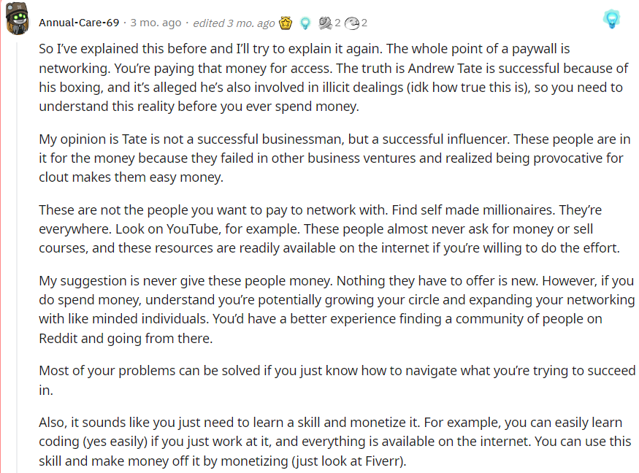Visit the Annual-Care-69 user profile link
The width and height of the screenshot is (639, 473).
pyautogui.click(x=79, y=23)
